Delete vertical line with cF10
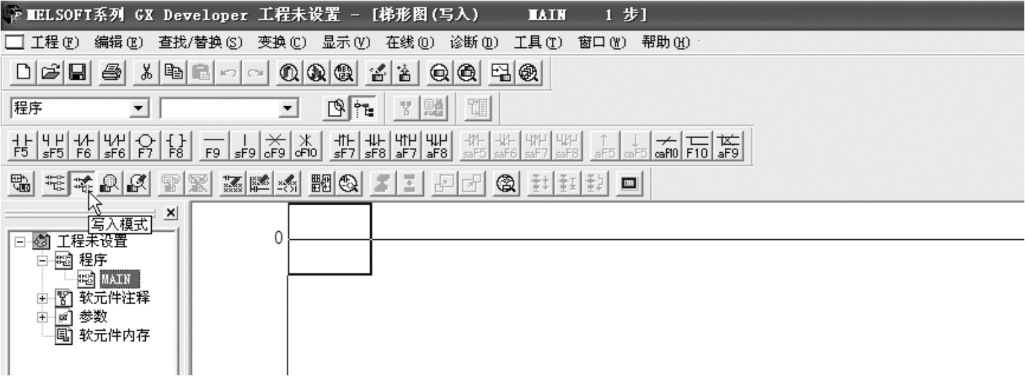This screenshot has width=1025, height=376. point(307,145)
